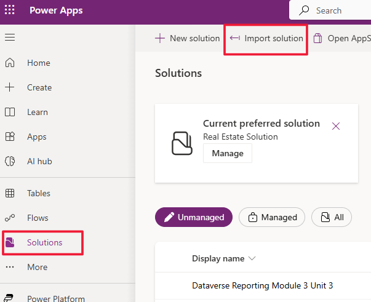Click the Real Estate Solution text
Screen dimensions: 371x302
[x=241, y=137]
